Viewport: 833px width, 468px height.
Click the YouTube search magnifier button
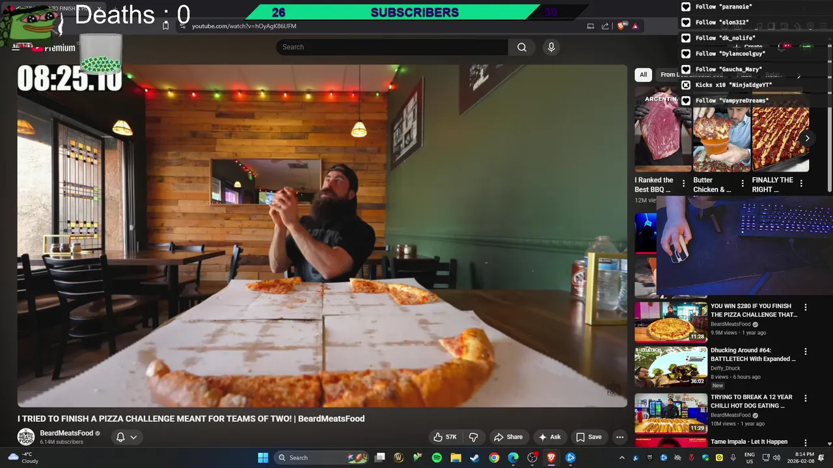click(x=522, y=47)
